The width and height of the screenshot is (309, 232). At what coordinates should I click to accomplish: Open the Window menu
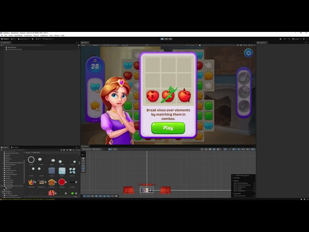pos(57,35)
